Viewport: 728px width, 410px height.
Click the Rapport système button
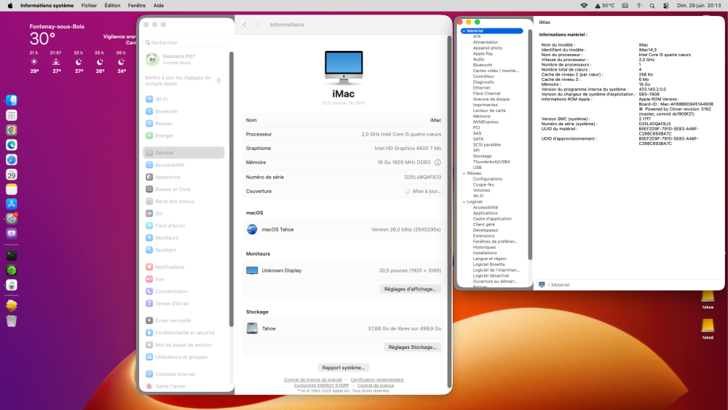[344, 367]
